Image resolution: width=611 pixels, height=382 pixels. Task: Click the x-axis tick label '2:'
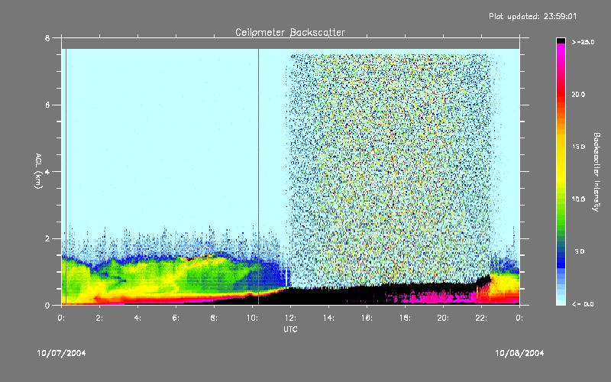click(x=99, y=318)
